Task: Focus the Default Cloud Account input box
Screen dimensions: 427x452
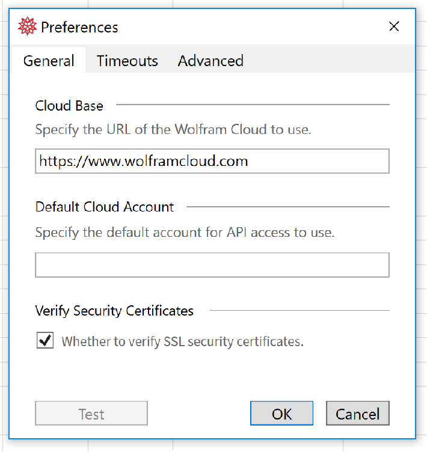Action: (x=212, y=265)
